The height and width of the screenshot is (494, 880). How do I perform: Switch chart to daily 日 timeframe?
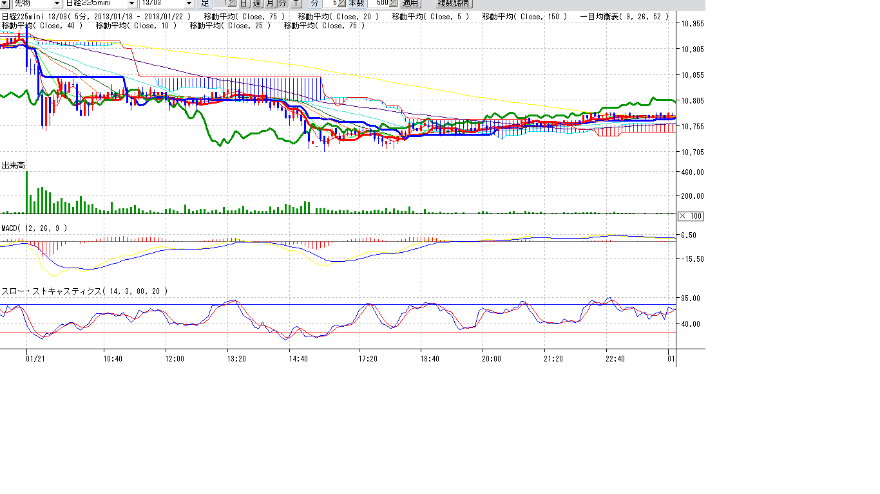click(244, 3)
